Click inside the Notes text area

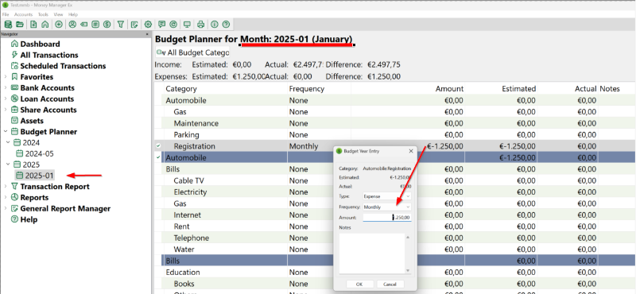372,253
